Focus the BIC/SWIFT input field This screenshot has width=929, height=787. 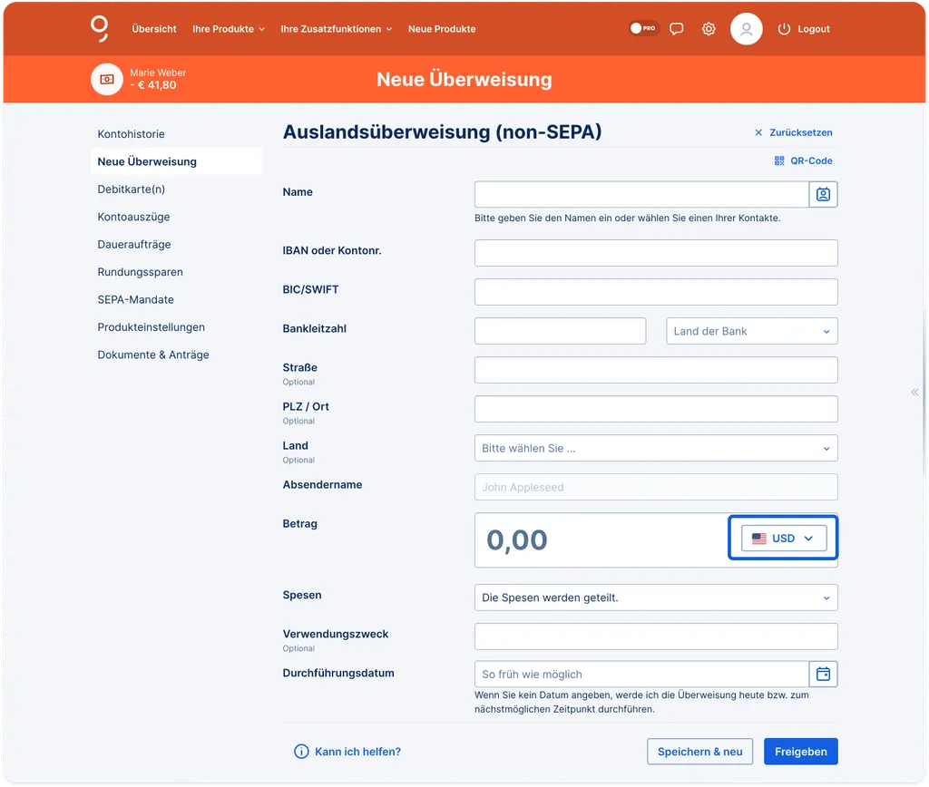[x=656, y=292]
